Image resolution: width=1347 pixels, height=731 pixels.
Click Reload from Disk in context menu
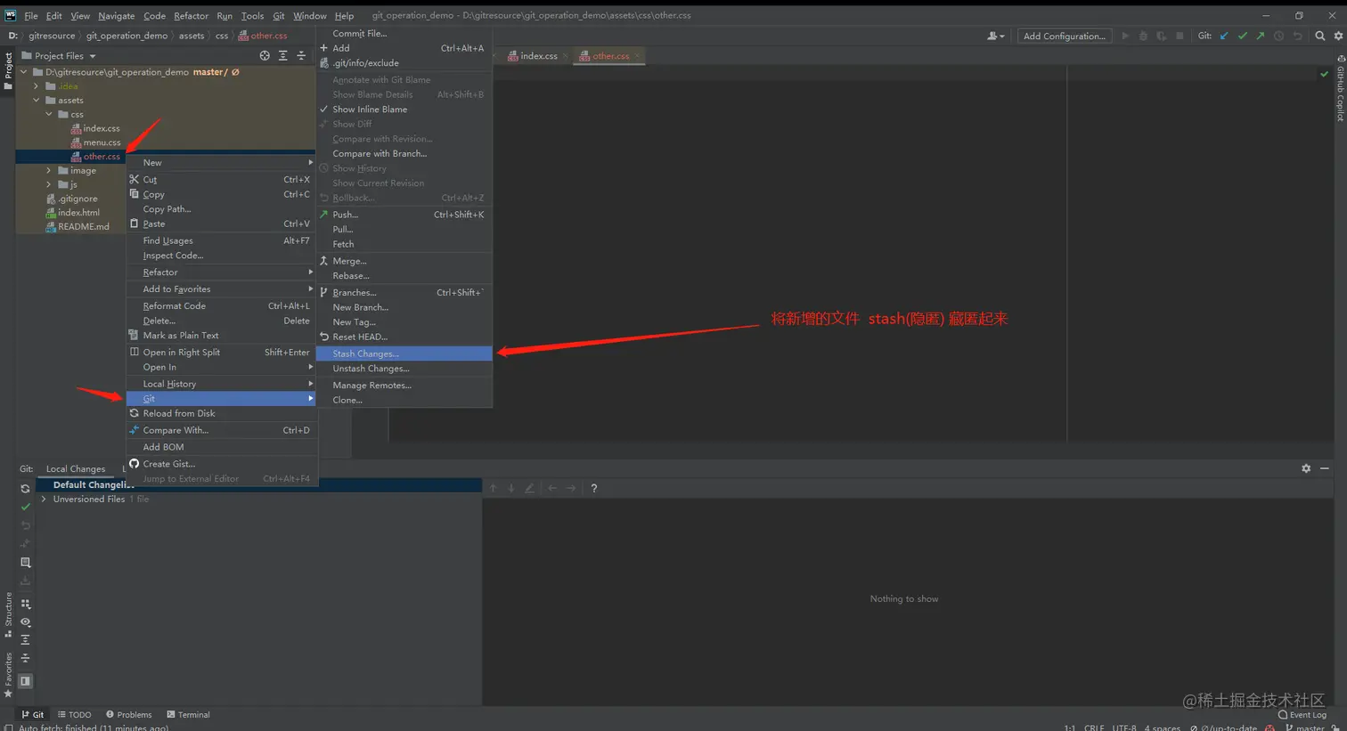[x=221, y=413]
